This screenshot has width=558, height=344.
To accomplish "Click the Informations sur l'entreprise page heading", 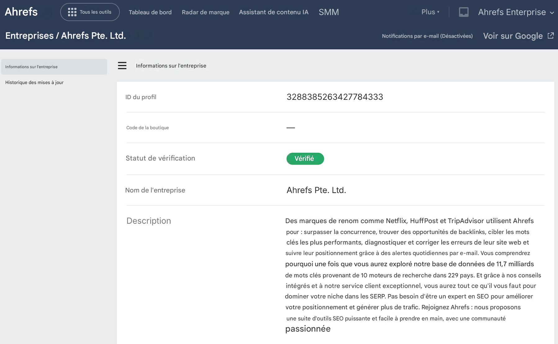I will [171, 66].
